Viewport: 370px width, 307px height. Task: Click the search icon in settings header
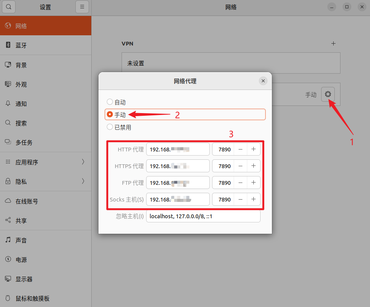tap(9, 7)
